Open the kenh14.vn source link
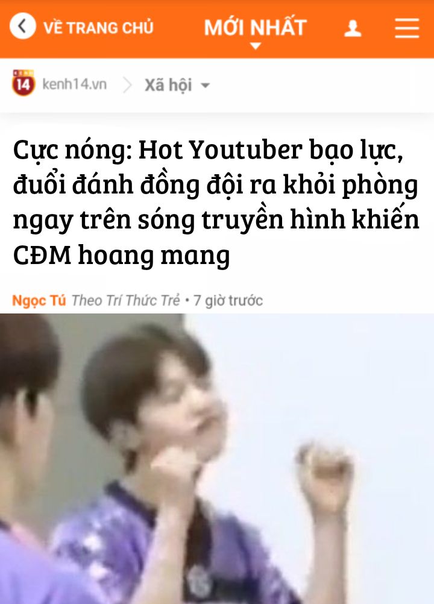 click(74, 84)
